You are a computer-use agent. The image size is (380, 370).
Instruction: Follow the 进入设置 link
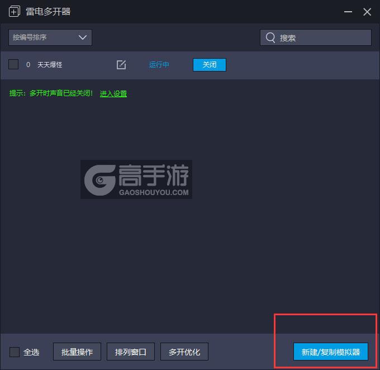coord(113,93)
